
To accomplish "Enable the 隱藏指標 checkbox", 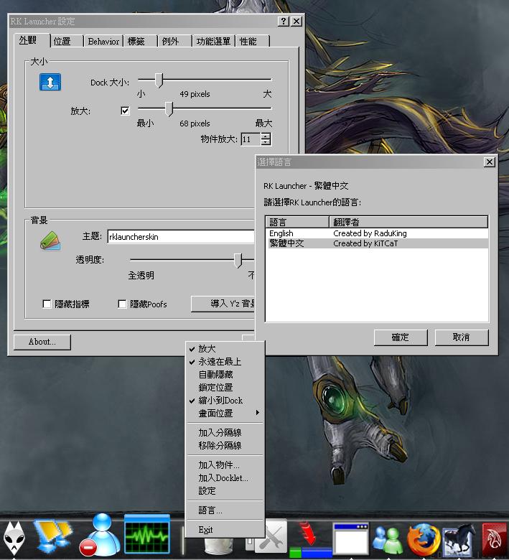I will (x=47, y=304).
